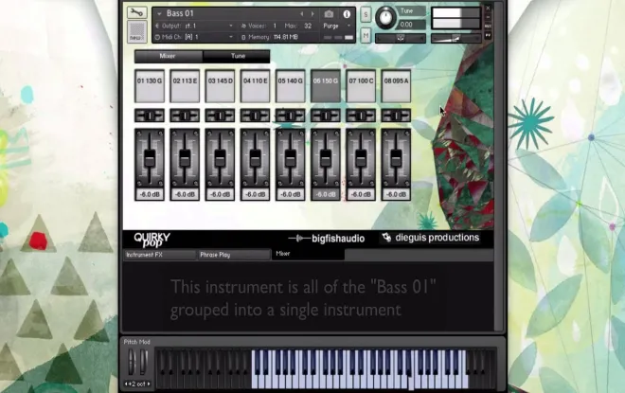Viewport: 625px width, 393px height.
Task: Switch to the Tune tab
Action: click(x=238, y=56)
